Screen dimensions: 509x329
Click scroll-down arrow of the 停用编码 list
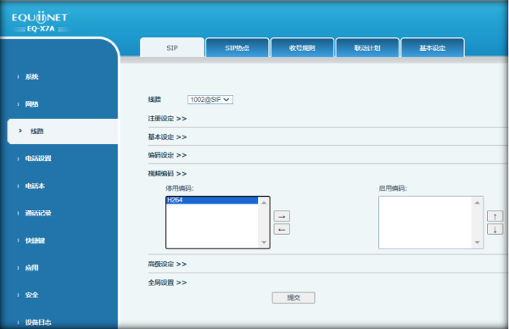[264, 243]
